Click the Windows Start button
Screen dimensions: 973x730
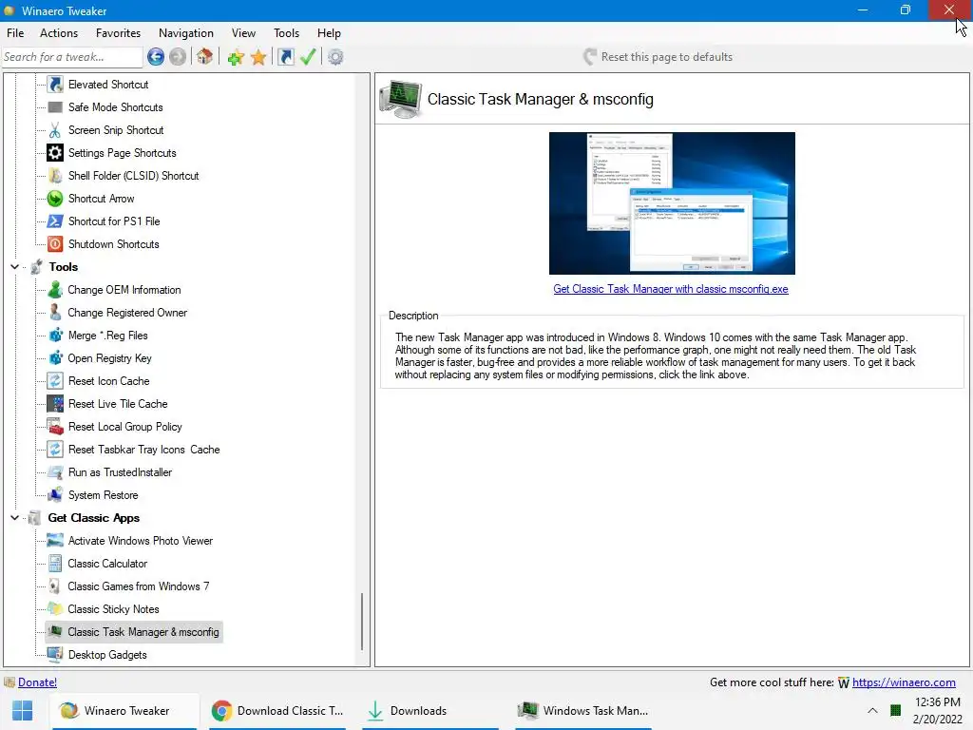point(23,711)
